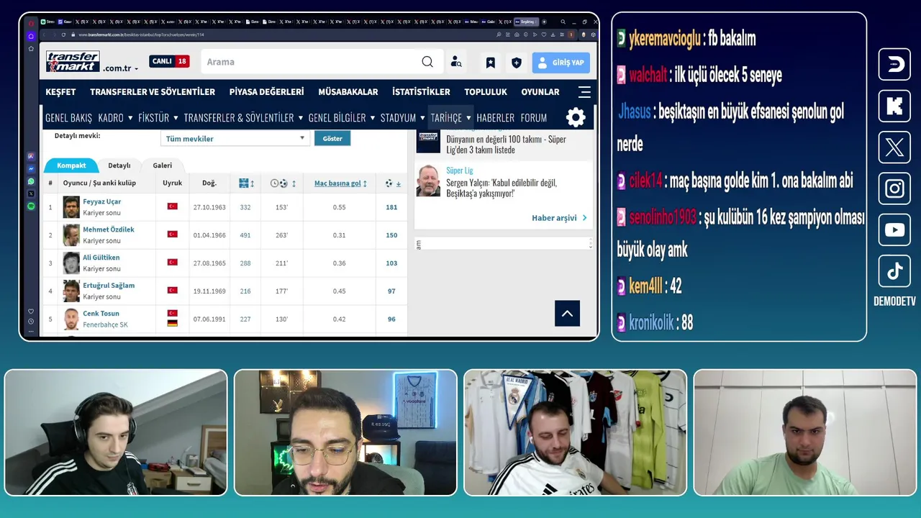921x518 pixels.
Task: Open MÜSABAKALAR menu item
Action: (348, 92)
